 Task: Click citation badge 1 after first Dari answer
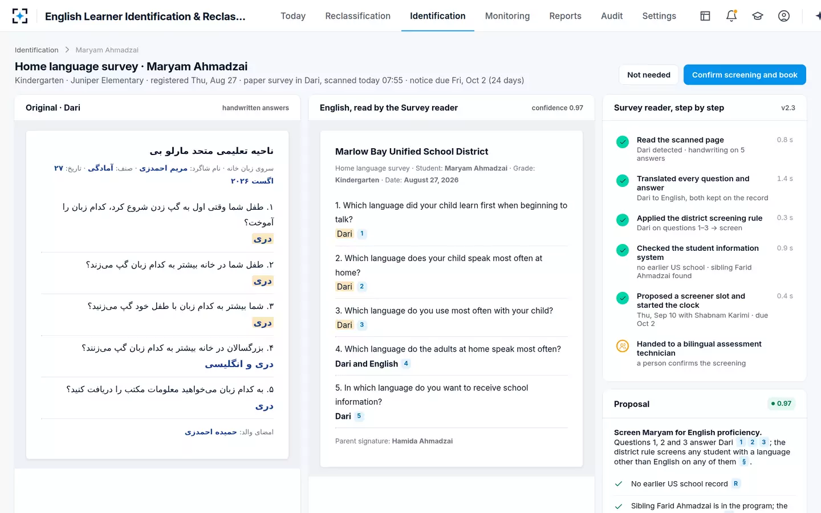361,234
